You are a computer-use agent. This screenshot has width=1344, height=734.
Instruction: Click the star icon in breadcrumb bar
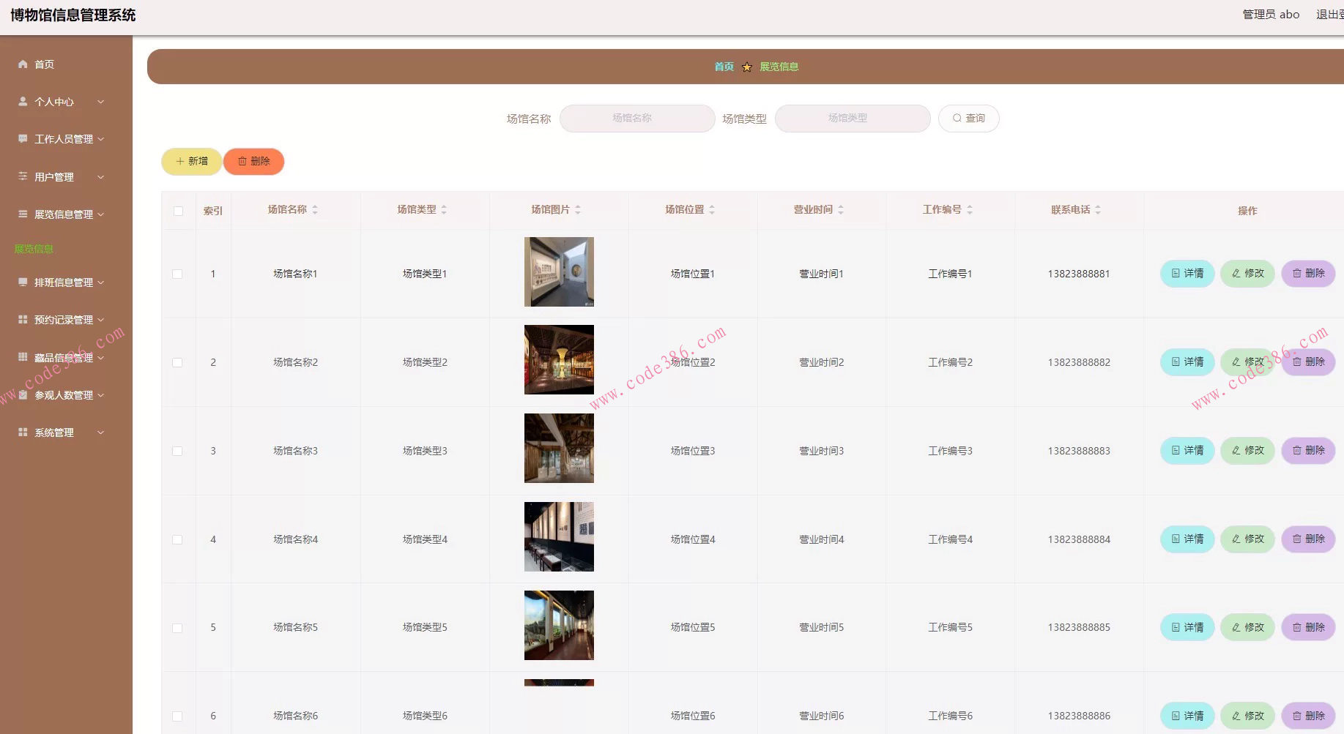[x=747, y=67]
